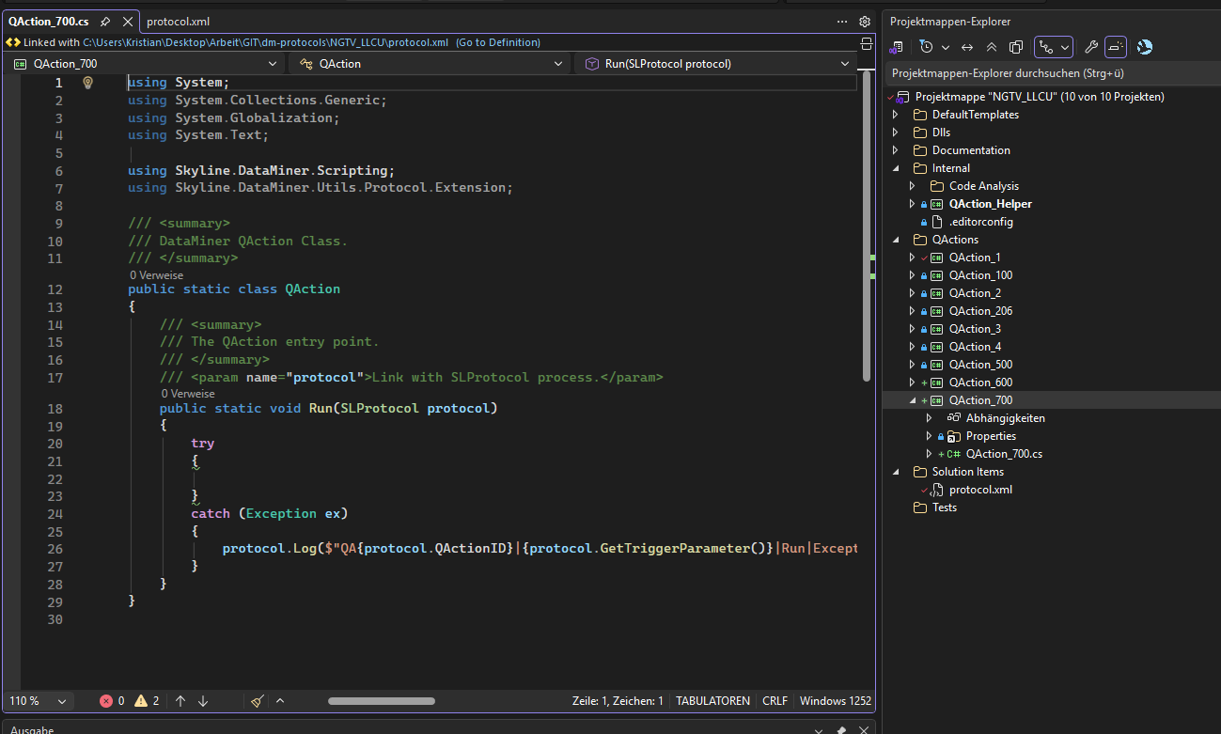Click the code cleanup broom icon
Viewport: 1221px width, 734px height.
coord(257,701)
